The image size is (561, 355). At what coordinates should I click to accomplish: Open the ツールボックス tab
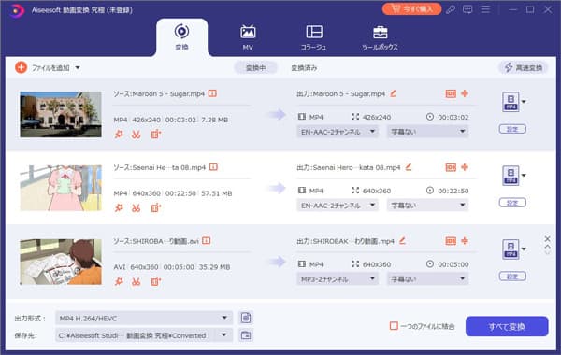pyautogui.click(x=380, y=37)
